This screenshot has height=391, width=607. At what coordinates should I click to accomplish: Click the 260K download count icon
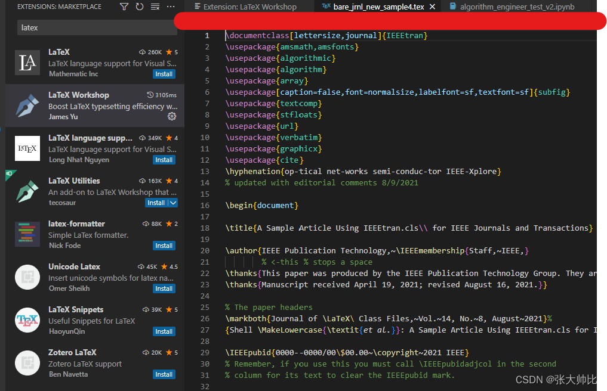(x=142, y=52)
